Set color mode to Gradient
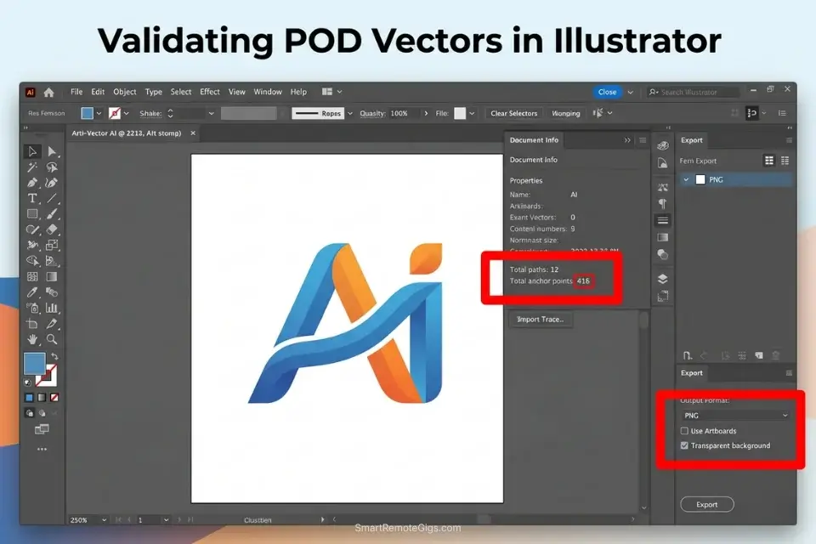Image resolution: width=816 pixels, height=544 pixels. tap(42, 398)
